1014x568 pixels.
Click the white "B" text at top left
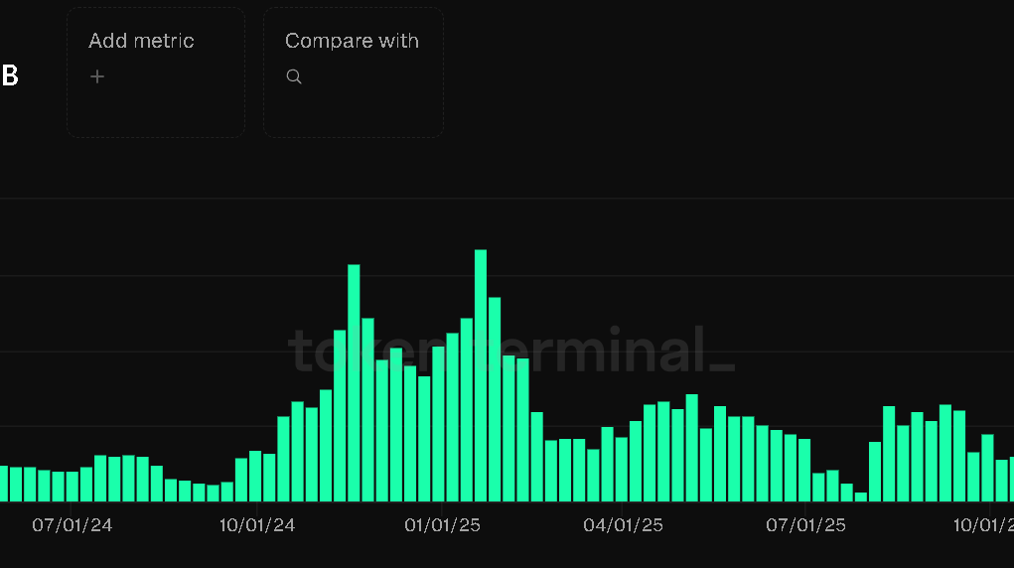[x=10, y=76]
